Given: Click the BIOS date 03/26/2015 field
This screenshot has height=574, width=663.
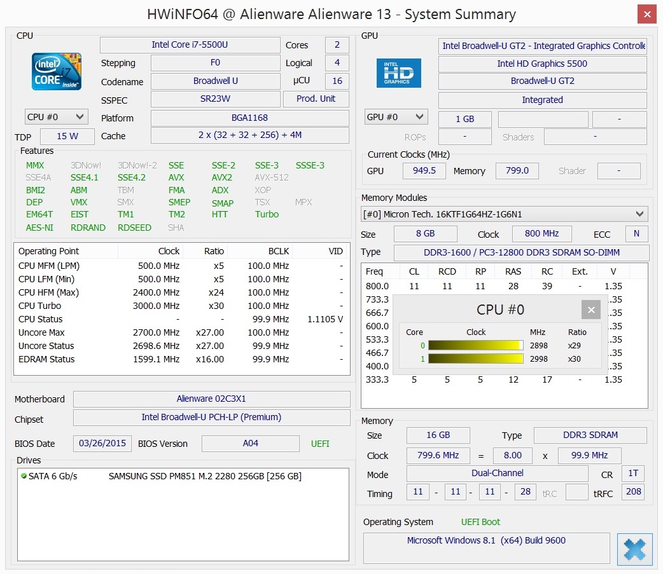Looking at the screenshot, I should coord(102,444).
